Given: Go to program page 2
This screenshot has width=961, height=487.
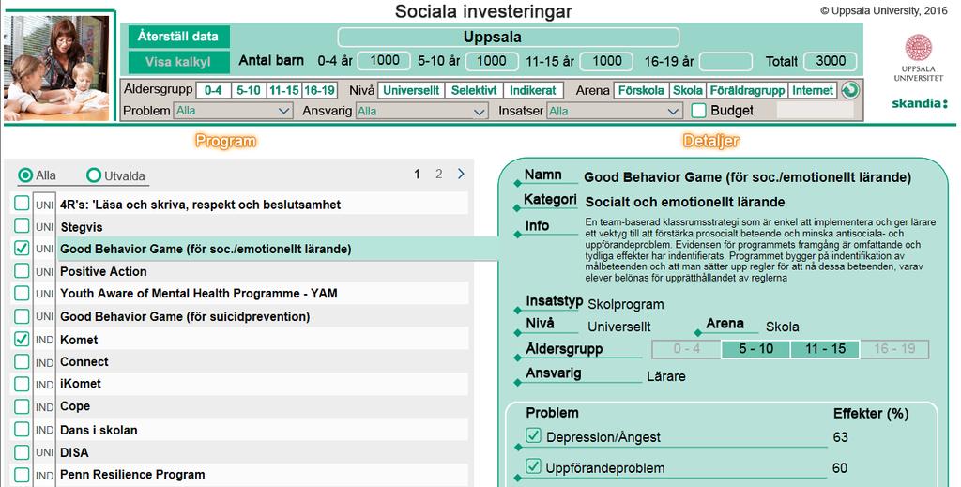Looking at the screenshot, I should tap(439, 175).
